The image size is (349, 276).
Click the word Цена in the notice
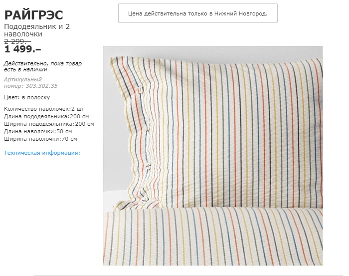pyautogui.click(x=137, y=13)
